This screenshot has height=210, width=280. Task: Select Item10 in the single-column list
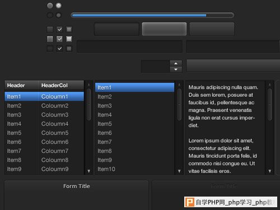(134, 169)
